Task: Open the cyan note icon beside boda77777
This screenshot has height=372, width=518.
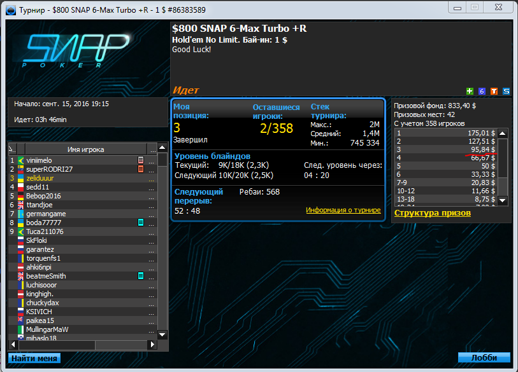Action: coord(141,223)
